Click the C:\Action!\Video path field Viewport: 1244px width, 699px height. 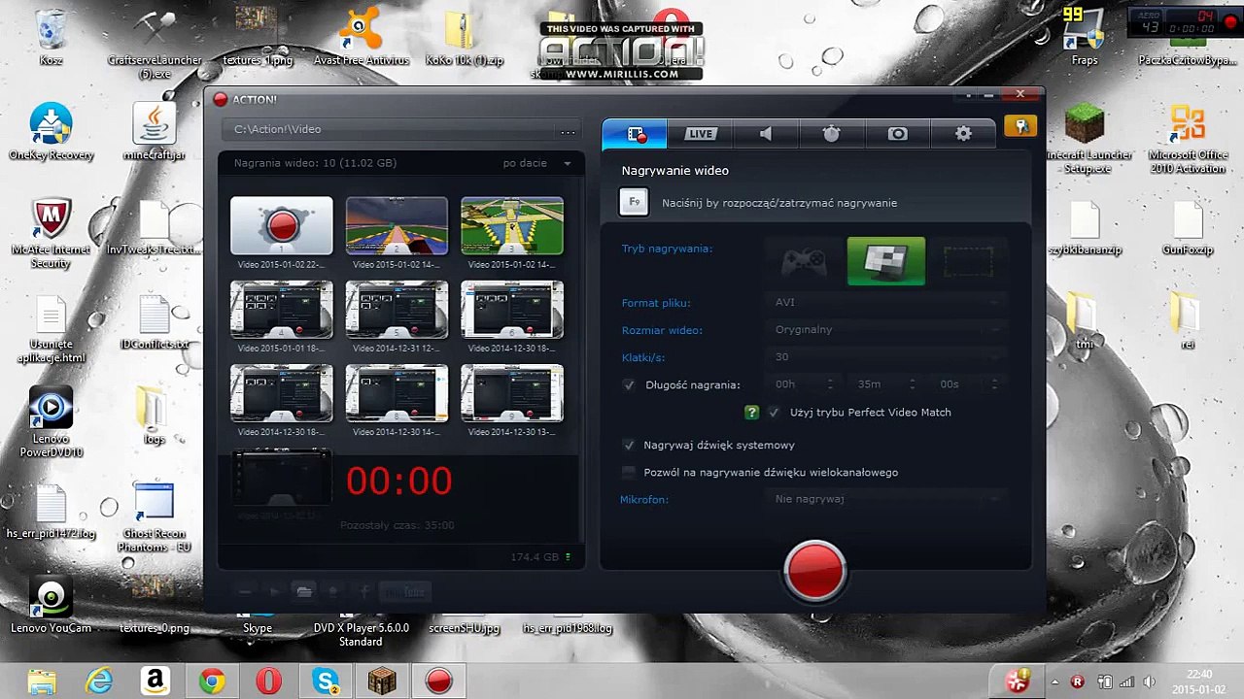389,130
